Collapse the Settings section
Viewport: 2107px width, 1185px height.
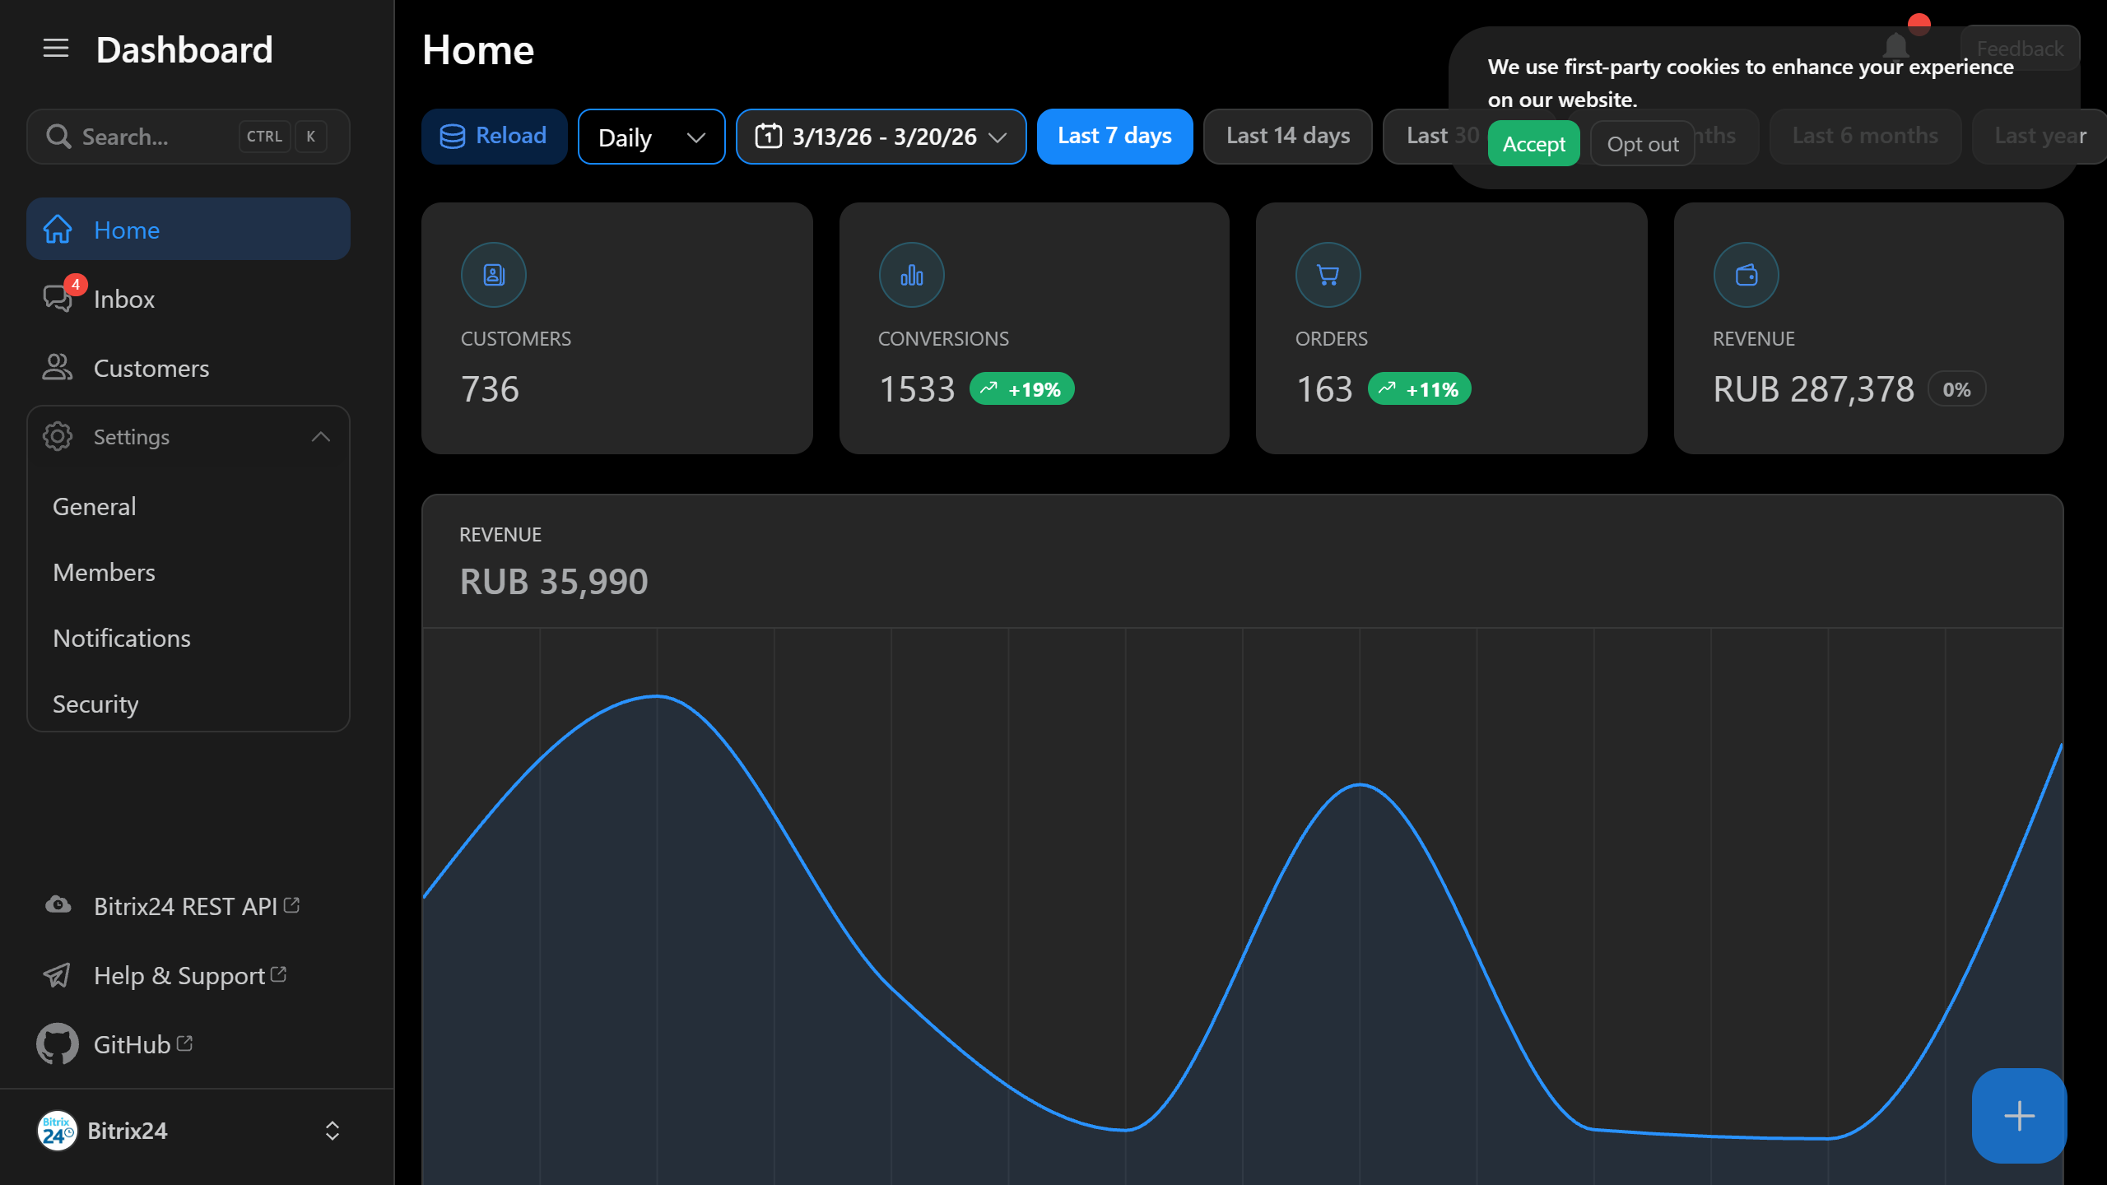point(320,436)
